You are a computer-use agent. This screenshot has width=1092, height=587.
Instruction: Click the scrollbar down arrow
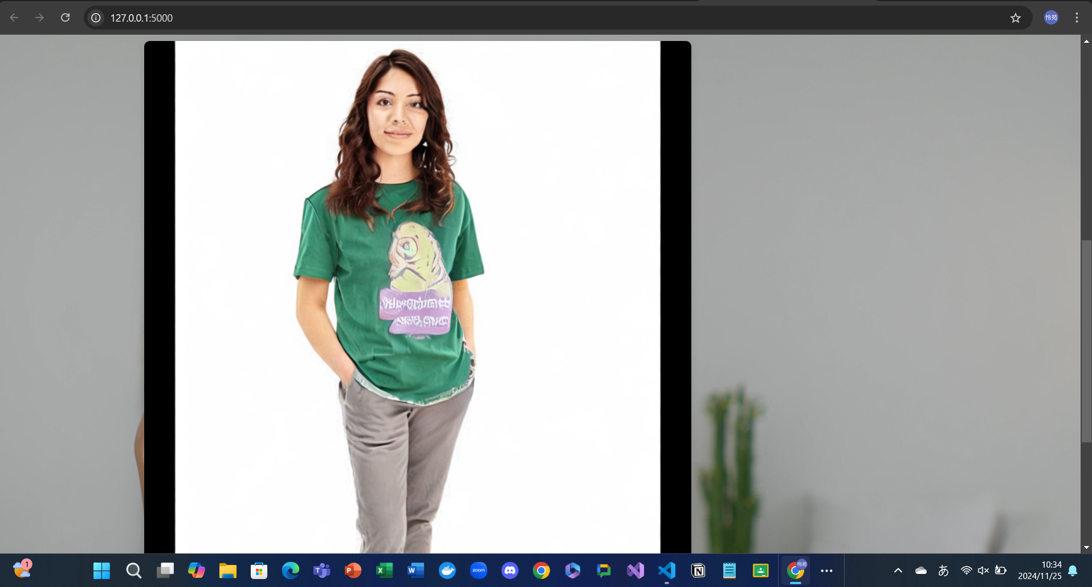click(x=1085, y=547)
